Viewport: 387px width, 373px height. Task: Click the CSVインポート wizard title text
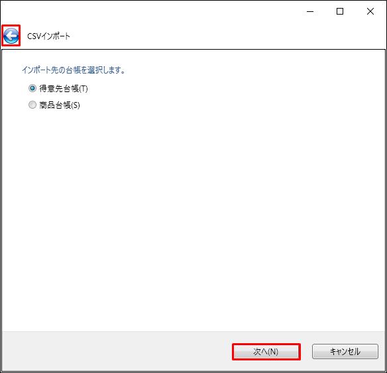click(48, 36)
